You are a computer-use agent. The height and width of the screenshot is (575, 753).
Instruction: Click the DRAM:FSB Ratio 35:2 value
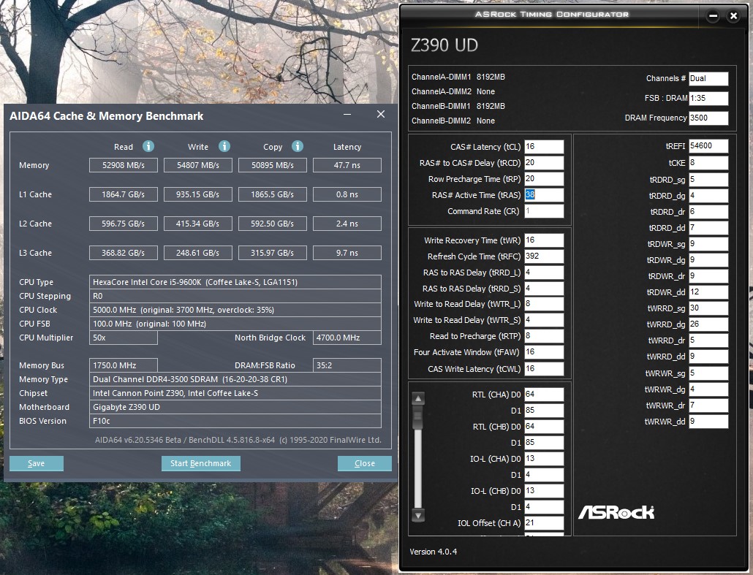(347, 365)
